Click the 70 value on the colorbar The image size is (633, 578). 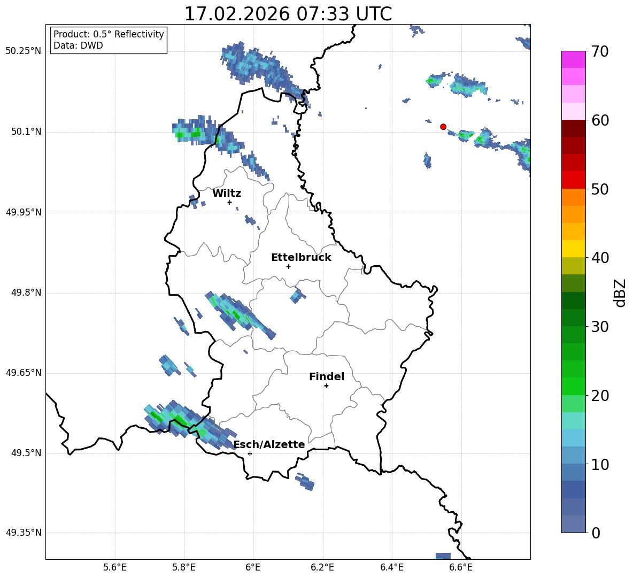point(600,51)
